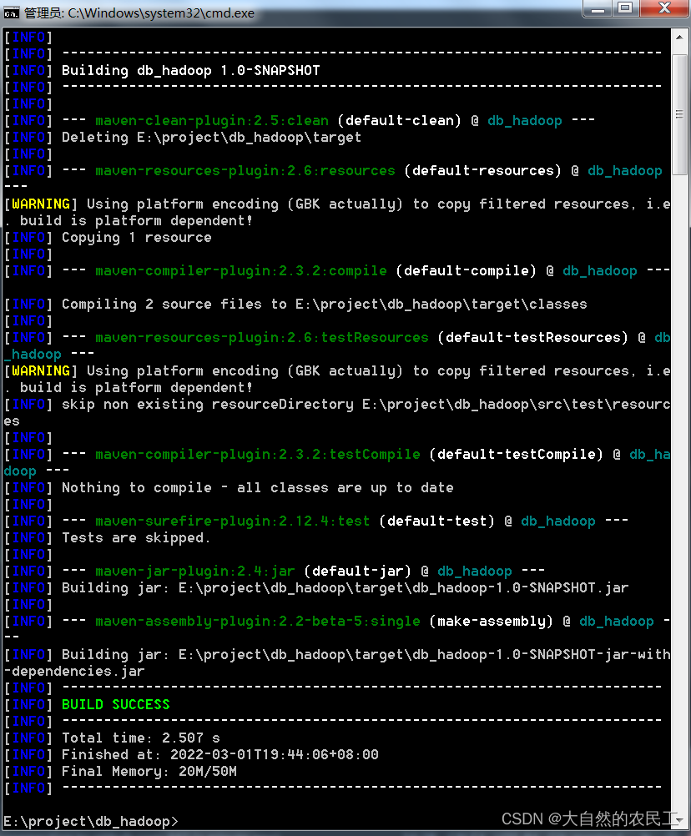Click 'maven-jar-plugin:2.4:jar' text

tap(195, 571)
